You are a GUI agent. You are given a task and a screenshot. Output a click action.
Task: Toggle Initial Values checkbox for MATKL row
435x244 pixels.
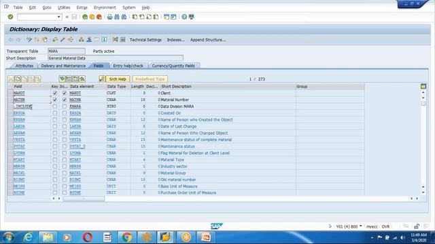pos(65,173)
